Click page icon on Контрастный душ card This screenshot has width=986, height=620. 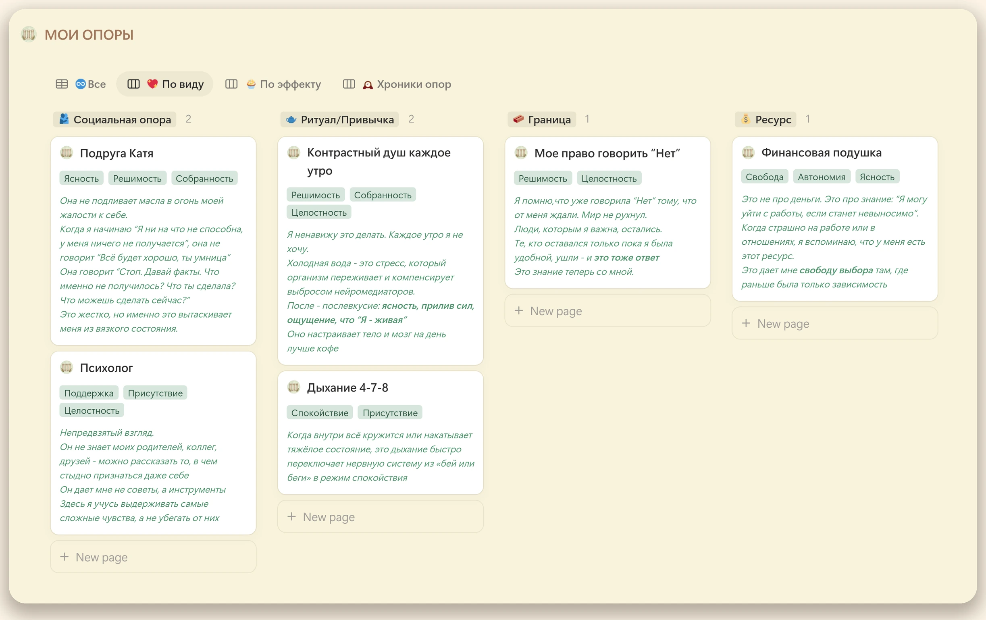(x=294, y=153)
